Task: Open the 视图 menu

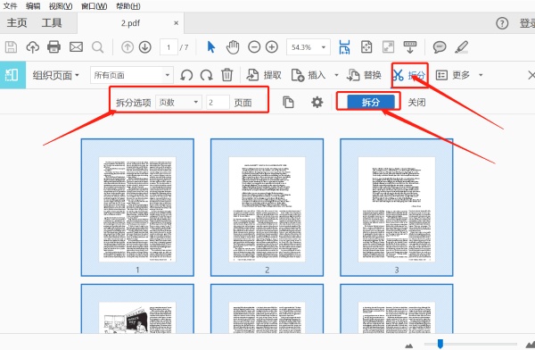Action: click(61, 6)
